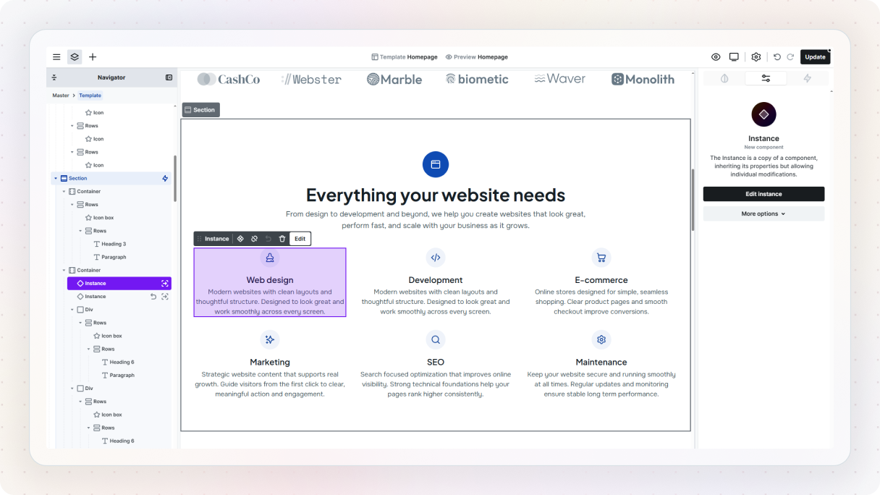The width and height of the screenshot is (880, 495).
Task: Click the Navigator panel scrollbar
Action: pos(174,179)
